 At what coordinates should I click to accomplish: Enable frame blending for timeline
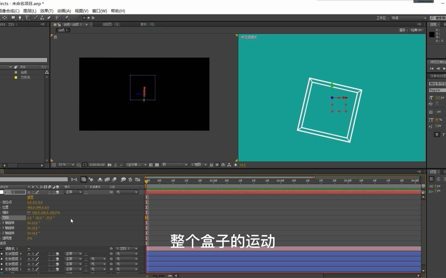point(107,179)
